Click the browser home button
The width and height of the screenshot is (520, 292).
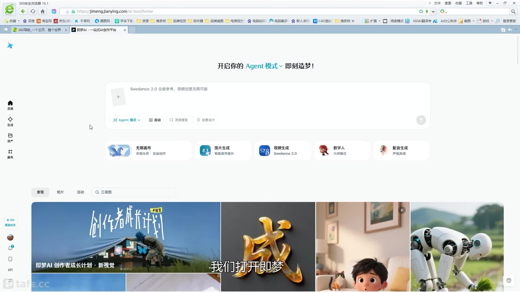43,11
